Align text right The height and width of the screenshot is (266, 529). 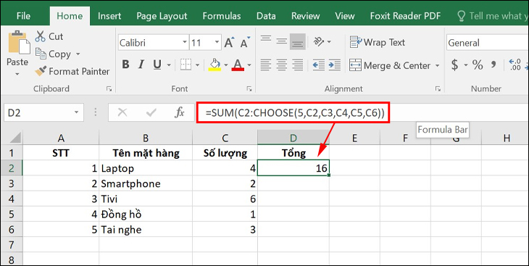297,65
